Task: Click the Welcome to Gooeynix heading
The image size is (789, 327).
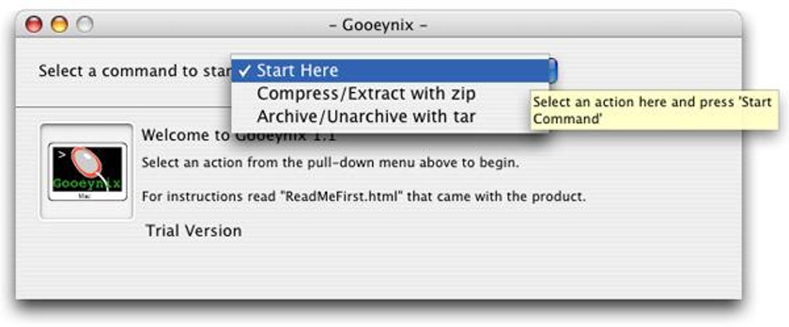Action: click(x=186, y=136)
